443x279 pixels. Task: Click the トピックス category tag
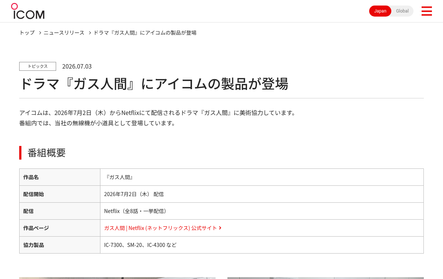pyautogui.click(x=38, y=66)
